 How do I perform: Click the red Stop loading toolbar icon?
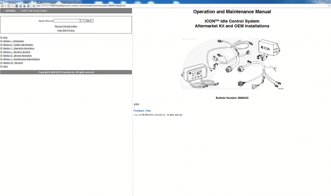16,6
